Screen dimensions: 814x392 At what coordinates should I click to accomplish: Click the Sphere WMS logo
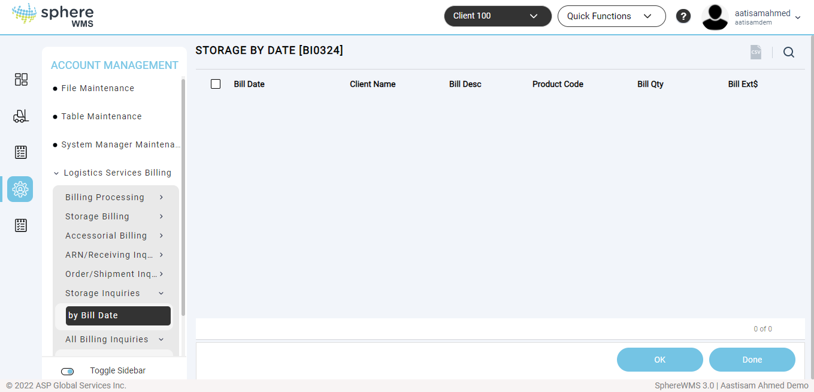coord(53,17)
